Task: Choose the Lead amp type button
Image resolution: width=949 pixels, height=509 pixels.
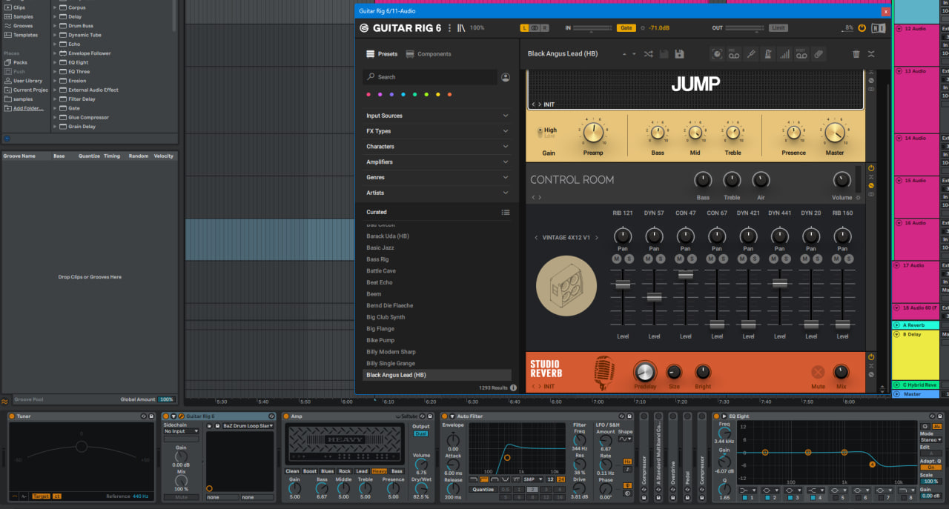Action: 362,471
